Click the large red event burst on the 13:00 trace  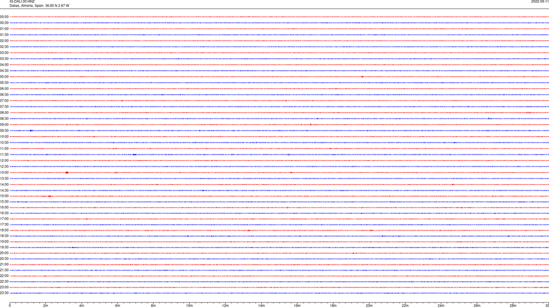(67, 172)
